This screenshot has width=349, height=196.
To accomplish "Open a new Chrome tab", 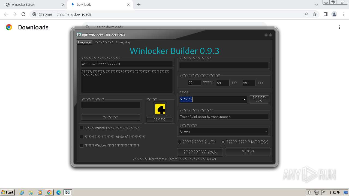I will pyautogui.click(x=139, y=5).
